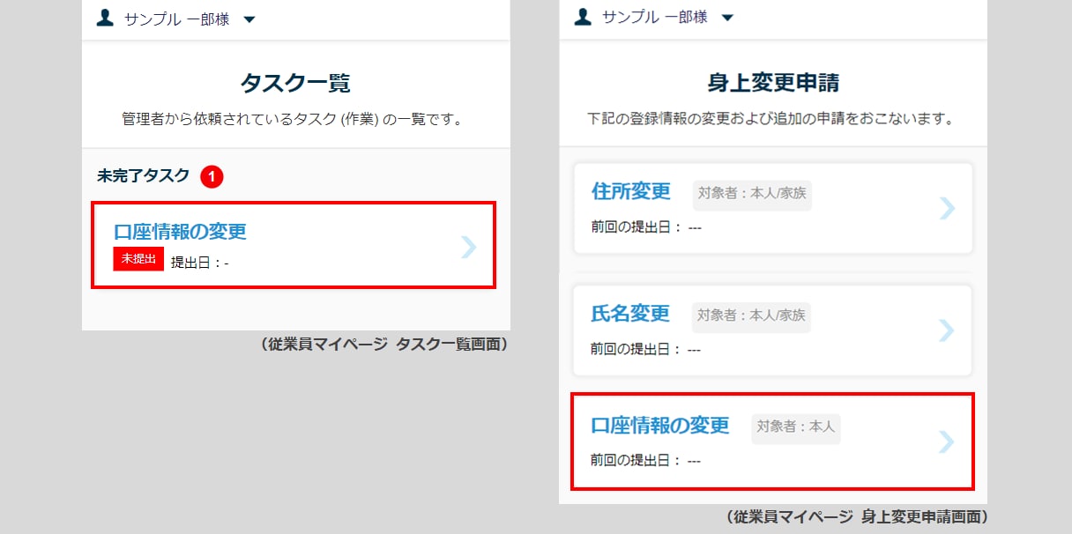Image resolution: width=1072 pixels, height=534 pixels.
Task: Open サンプル 一郎様 account menu in 身上変更申請 panel
Action: (654, 18)
